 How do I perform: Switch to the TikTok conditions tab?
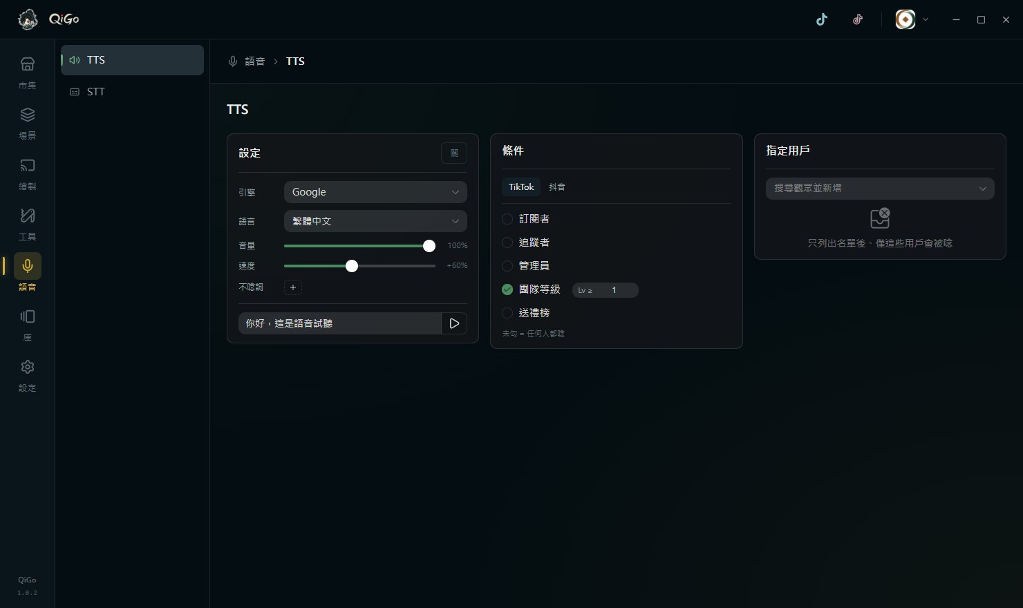(x=521, y=187)
